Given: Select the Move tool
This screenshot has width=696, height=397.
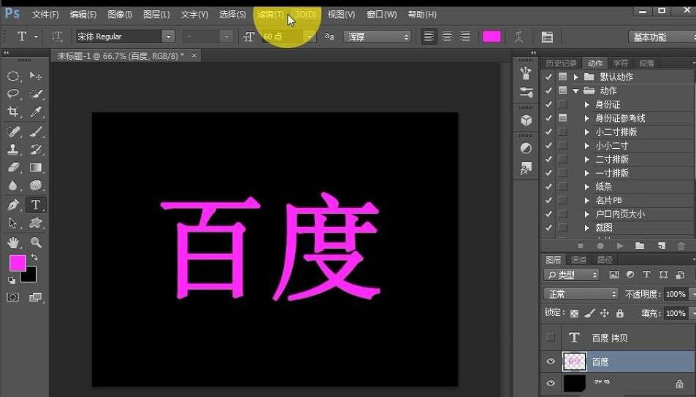Looking at the screenshot, I should coord(36,77).
